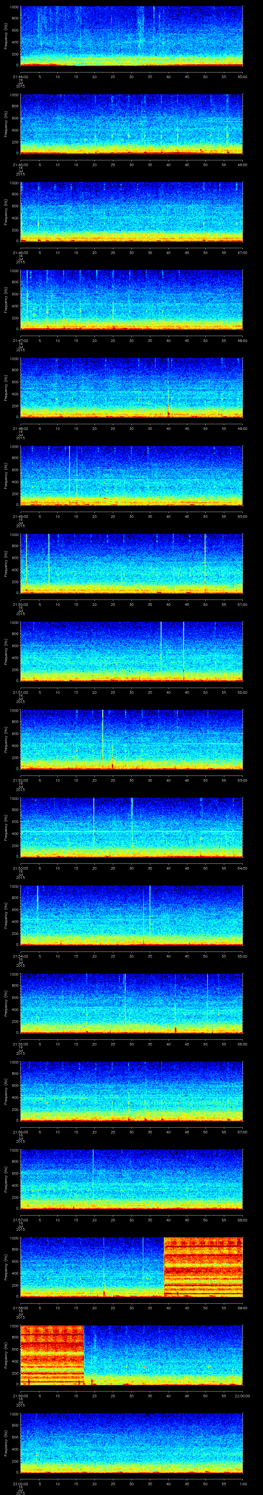The height and width of the screenshot is (1495, 263).
Task: Click the spectrogram panel starting at 21:55:00
Action: click(131, 1003)
